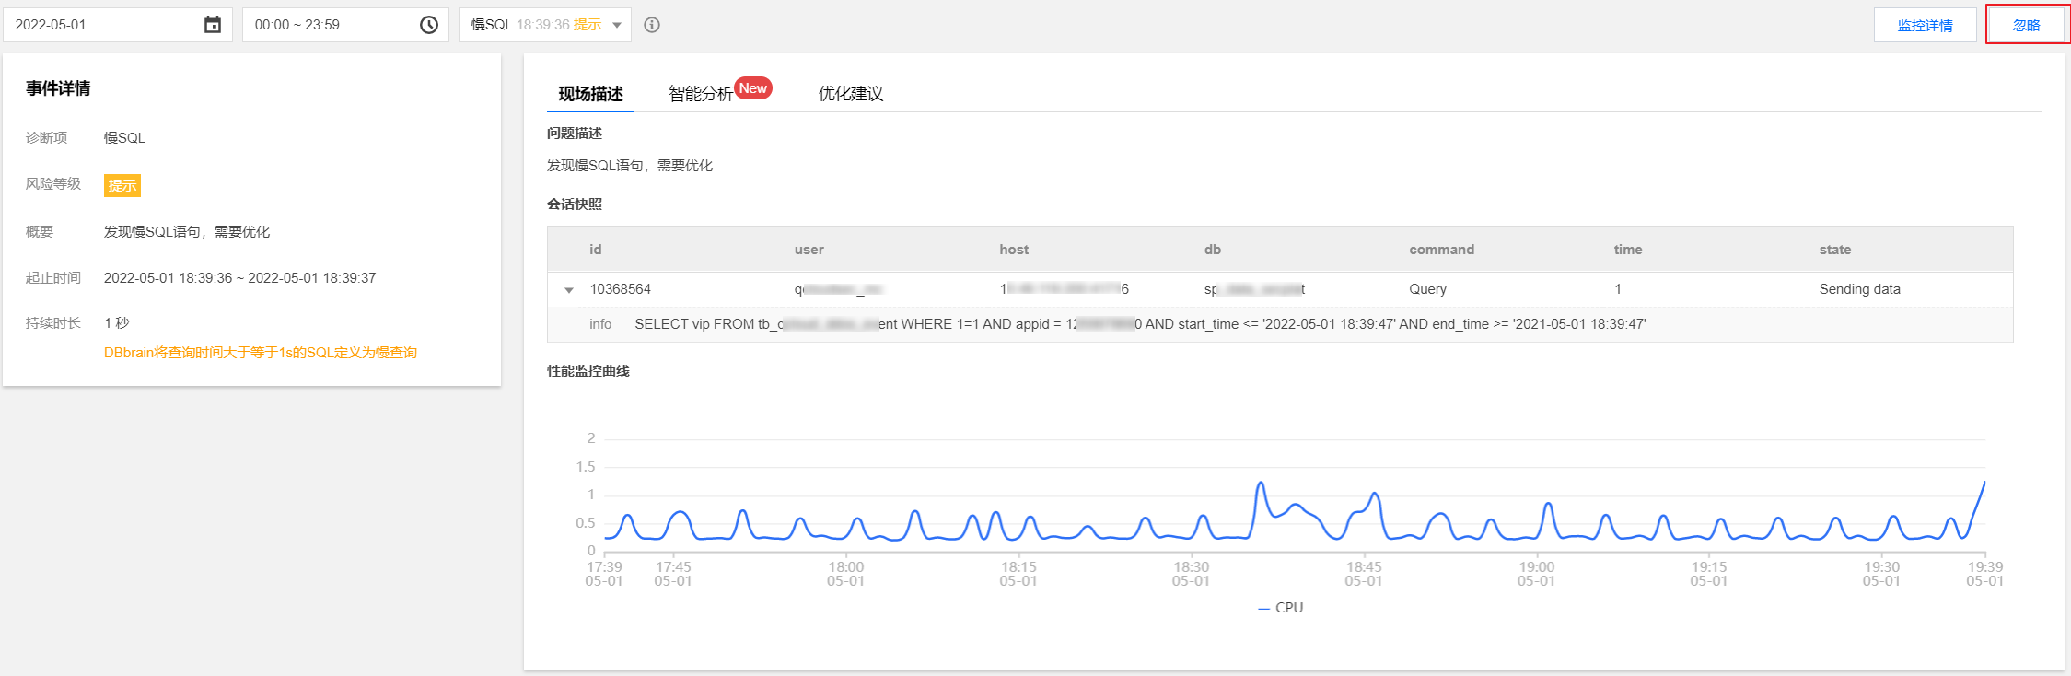
Task: Toggle the CPU legend in chart
Action: [x=1281, y=608]
